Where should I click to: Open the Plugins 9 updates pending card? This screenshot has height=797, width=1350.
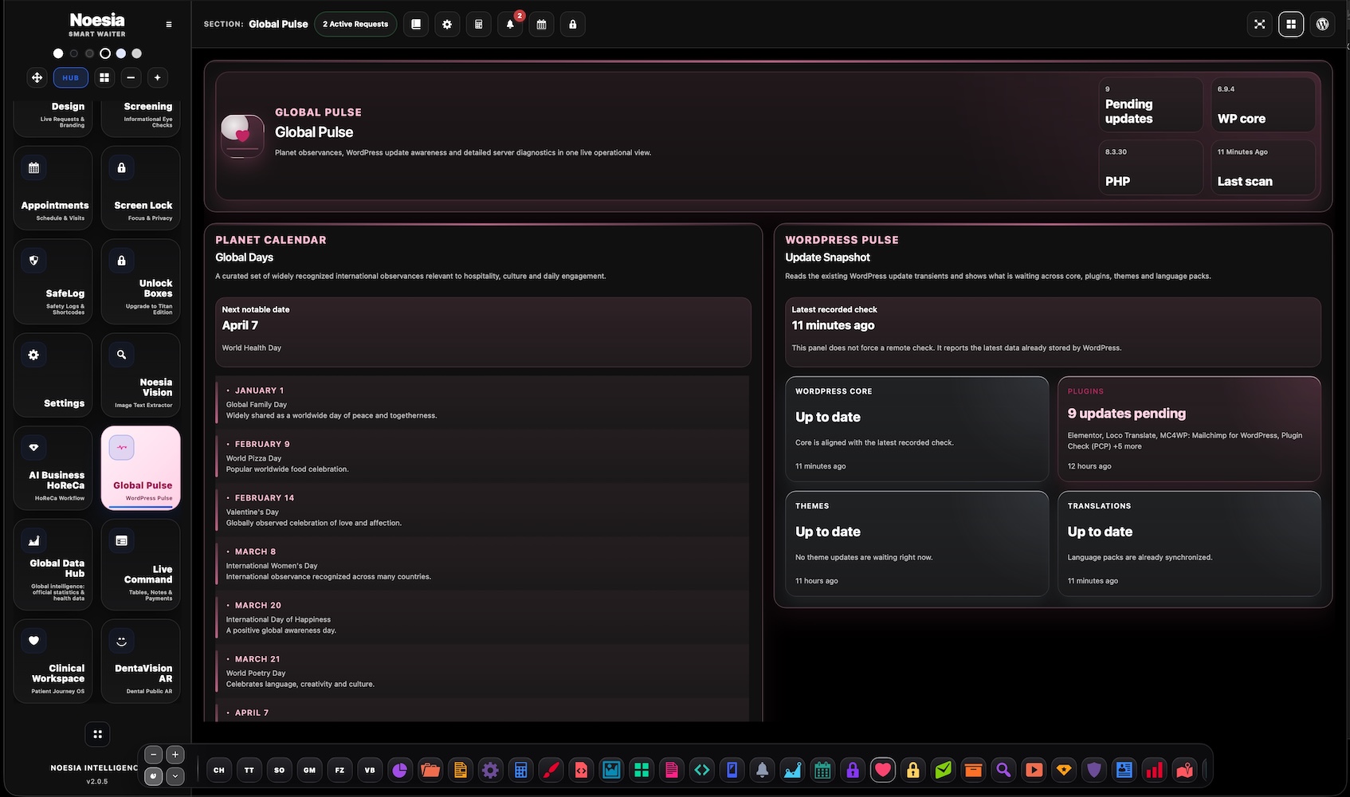[1189, 429]
